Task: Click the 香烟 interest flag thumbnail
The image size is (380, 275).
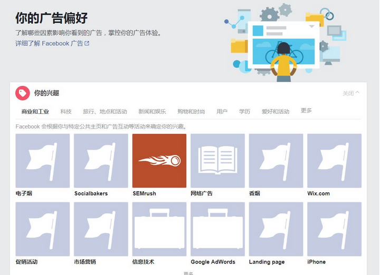Action: 276,161
